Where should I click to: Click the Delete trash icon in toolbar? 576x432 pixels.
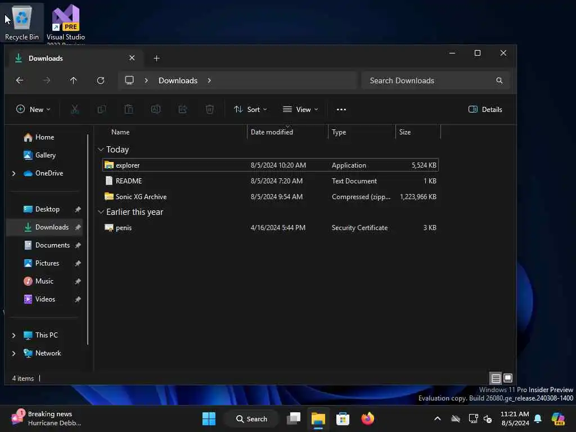pos(210,109)
